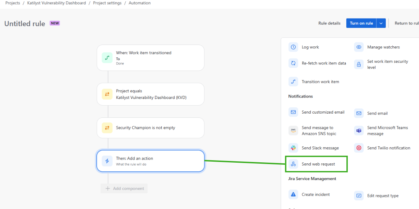Open the Projects breadcrumb
419x209 pixels.
point(13,3)
